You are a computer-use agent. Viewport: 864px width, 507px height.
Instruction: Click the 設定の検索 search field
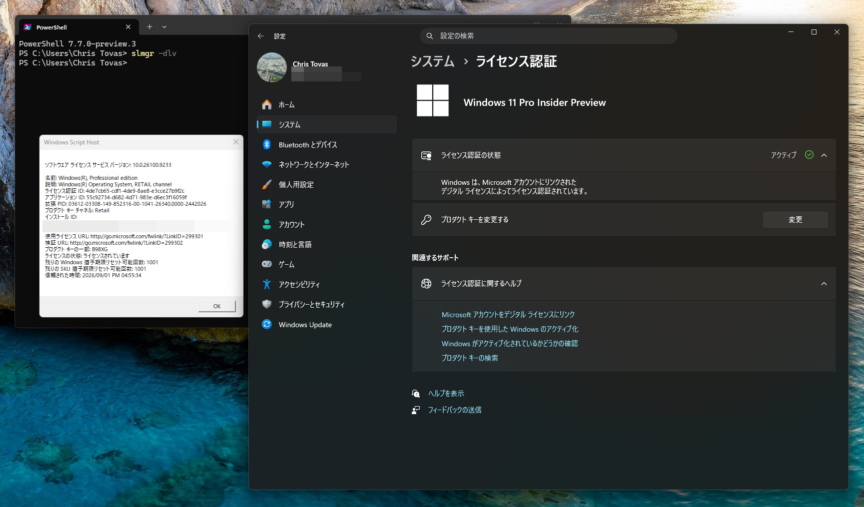[549, 36]
